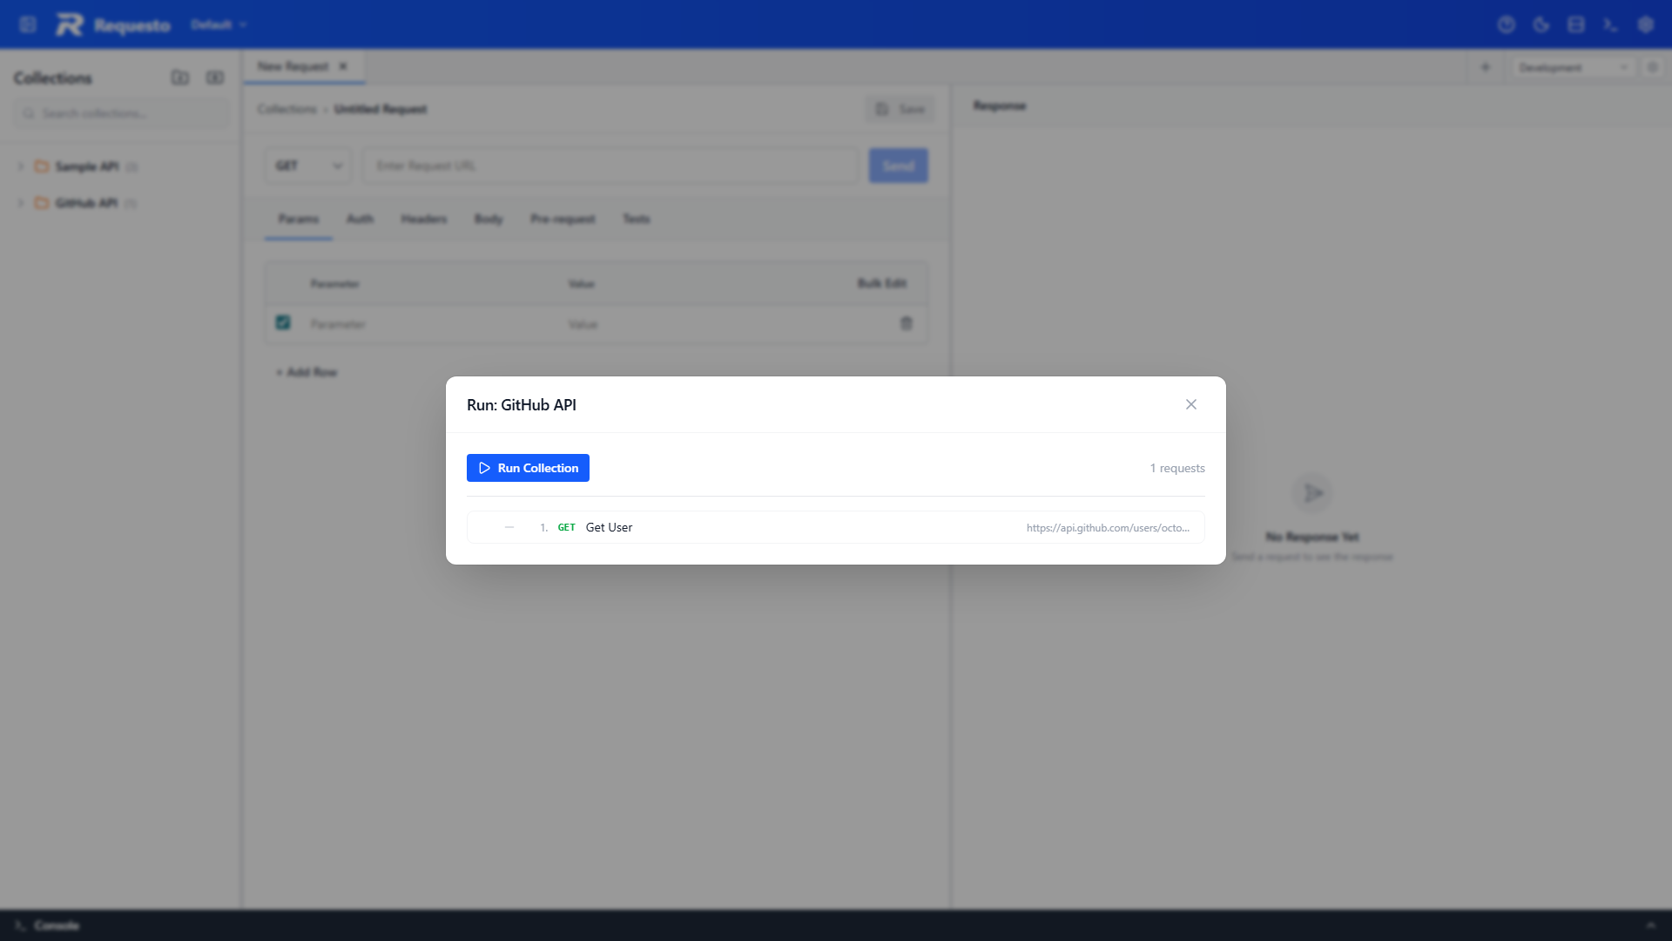Close the Run: GitHub API dialog

click(1190, 404)
